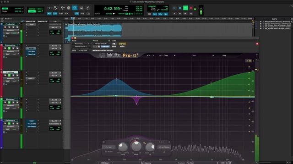Open the Stereo placement dropdown

coord(164,148)
